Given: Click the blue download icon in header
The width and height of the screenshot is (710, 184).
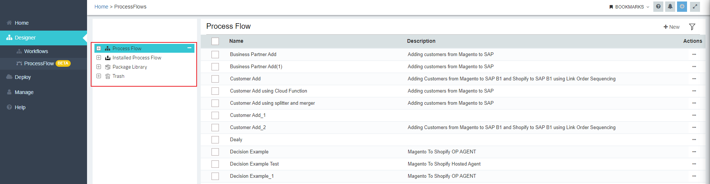Looking at the screenshot, I should [x=682, y=7].
